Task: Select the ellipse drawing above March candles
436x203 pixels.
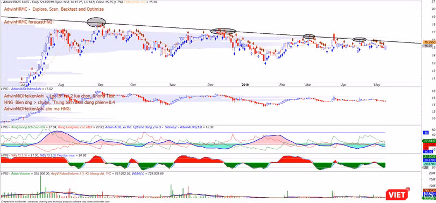Action: tap(308, 37)
